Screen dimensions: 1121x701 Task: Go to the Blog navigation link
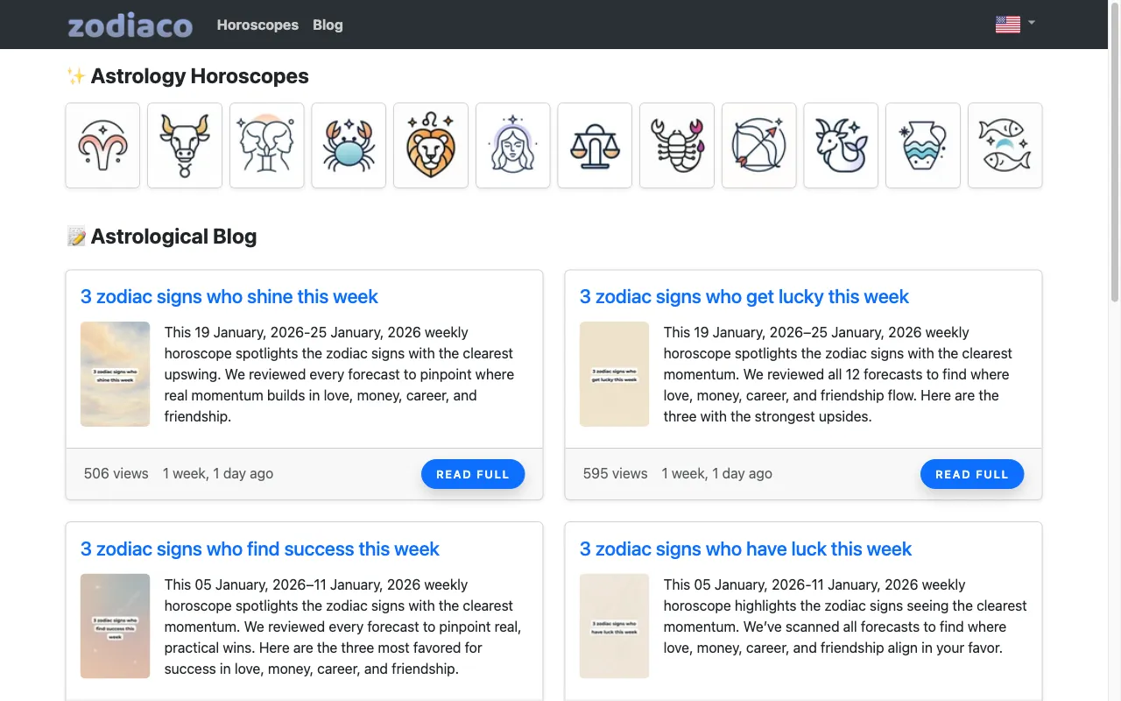coord(328,25)
